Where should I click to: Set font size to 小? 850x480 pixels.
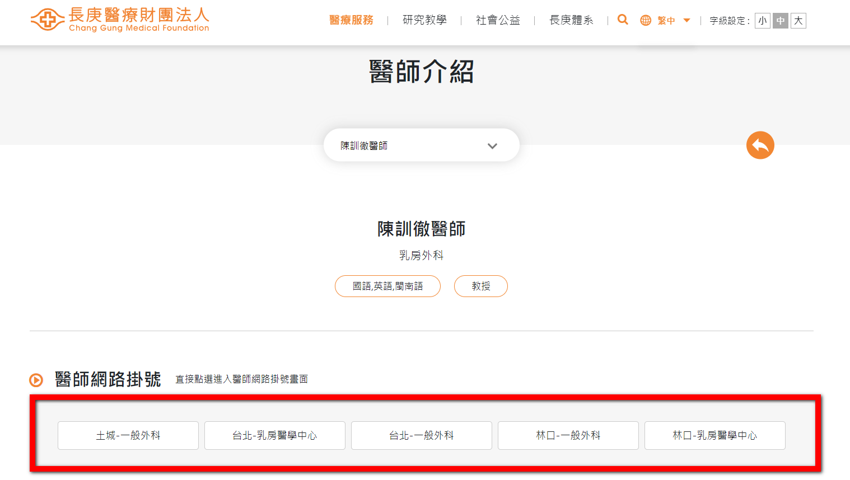[x=763, y=21]
